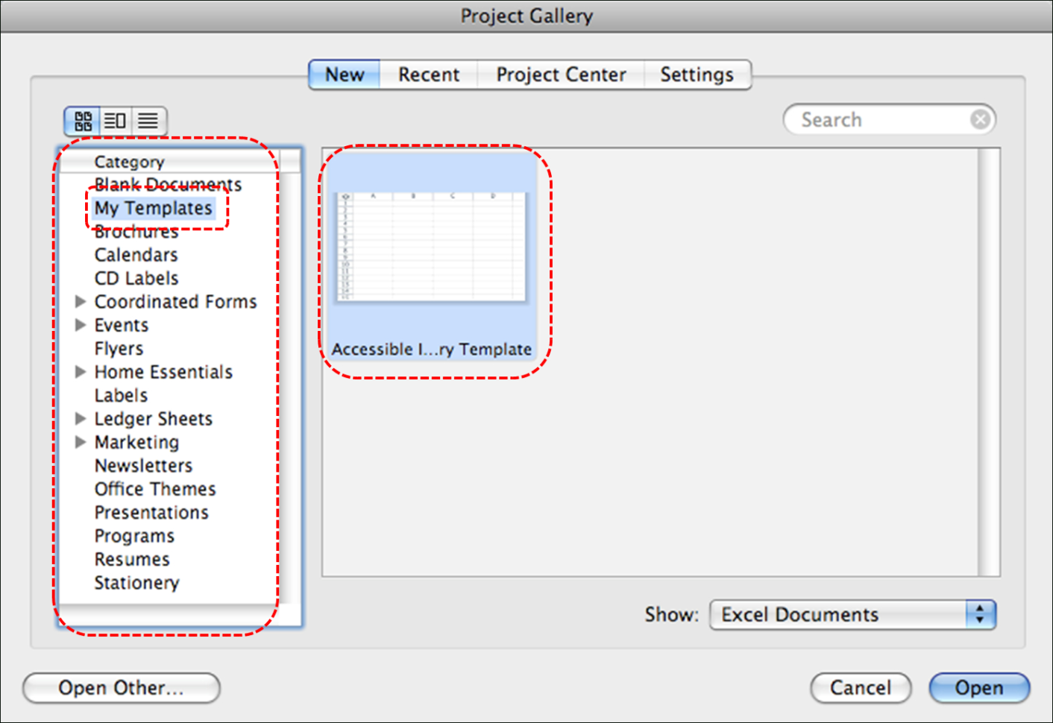1053x723 pixels.
Task: Select Blank Documents category
Action: point(168,185)
